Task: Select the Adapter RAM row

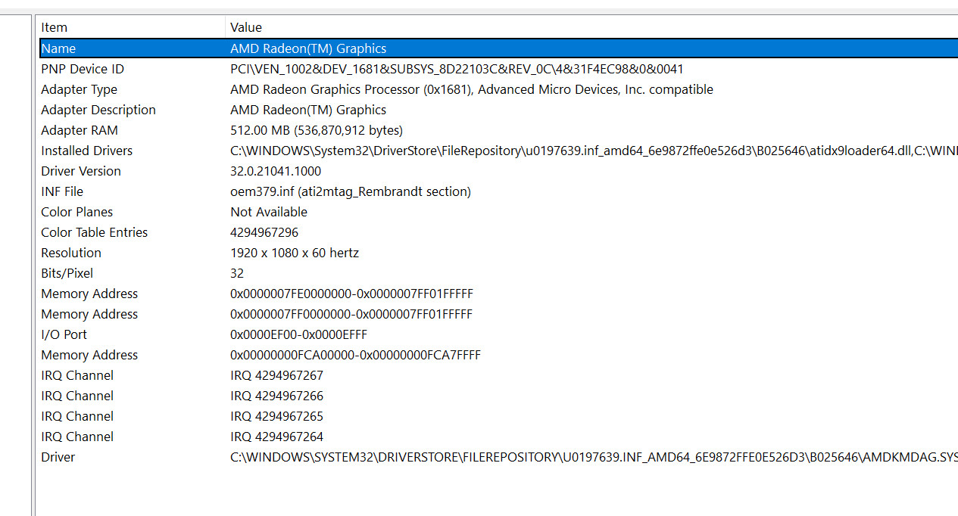Action: (x=498, y=130)
